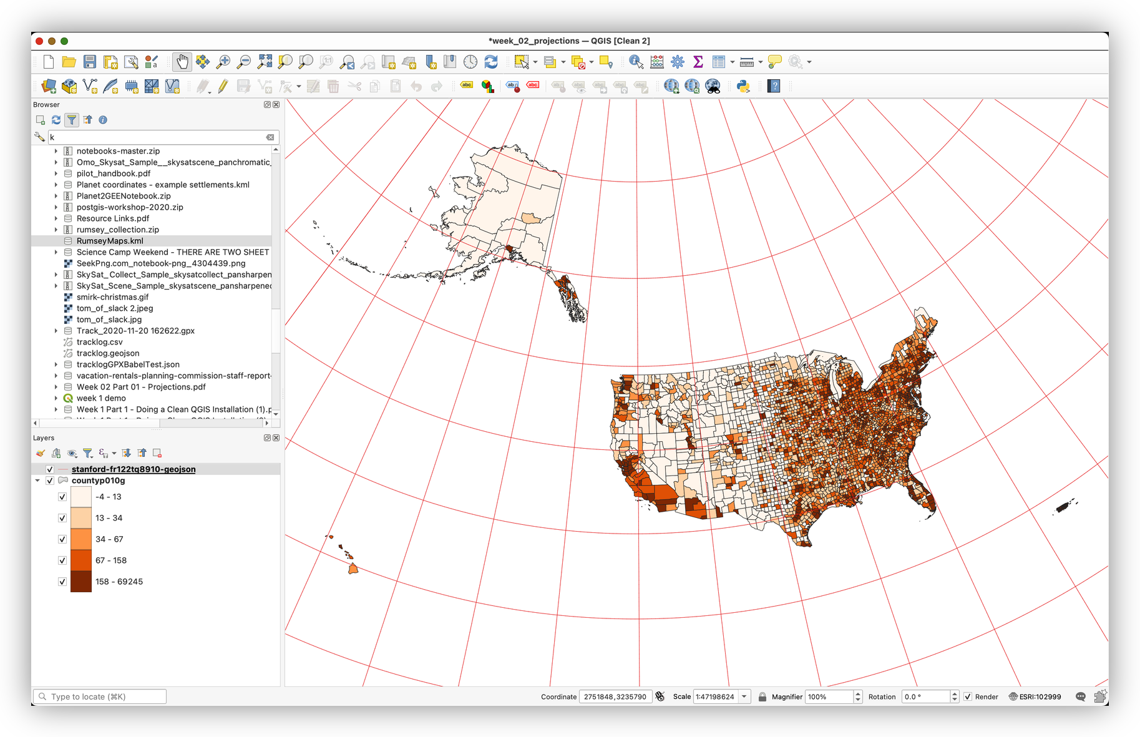Select Week 02 Part 01 - Projections.pdf

(x=141, y=387)
